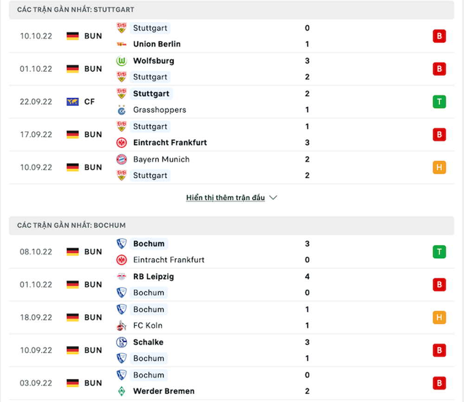Click the Schalke team logo

[122, 342]
